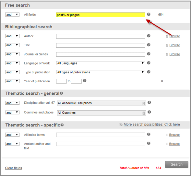Browse the Author index
The width and height of the screenshot is (191, 176).
tap(175, 36)
